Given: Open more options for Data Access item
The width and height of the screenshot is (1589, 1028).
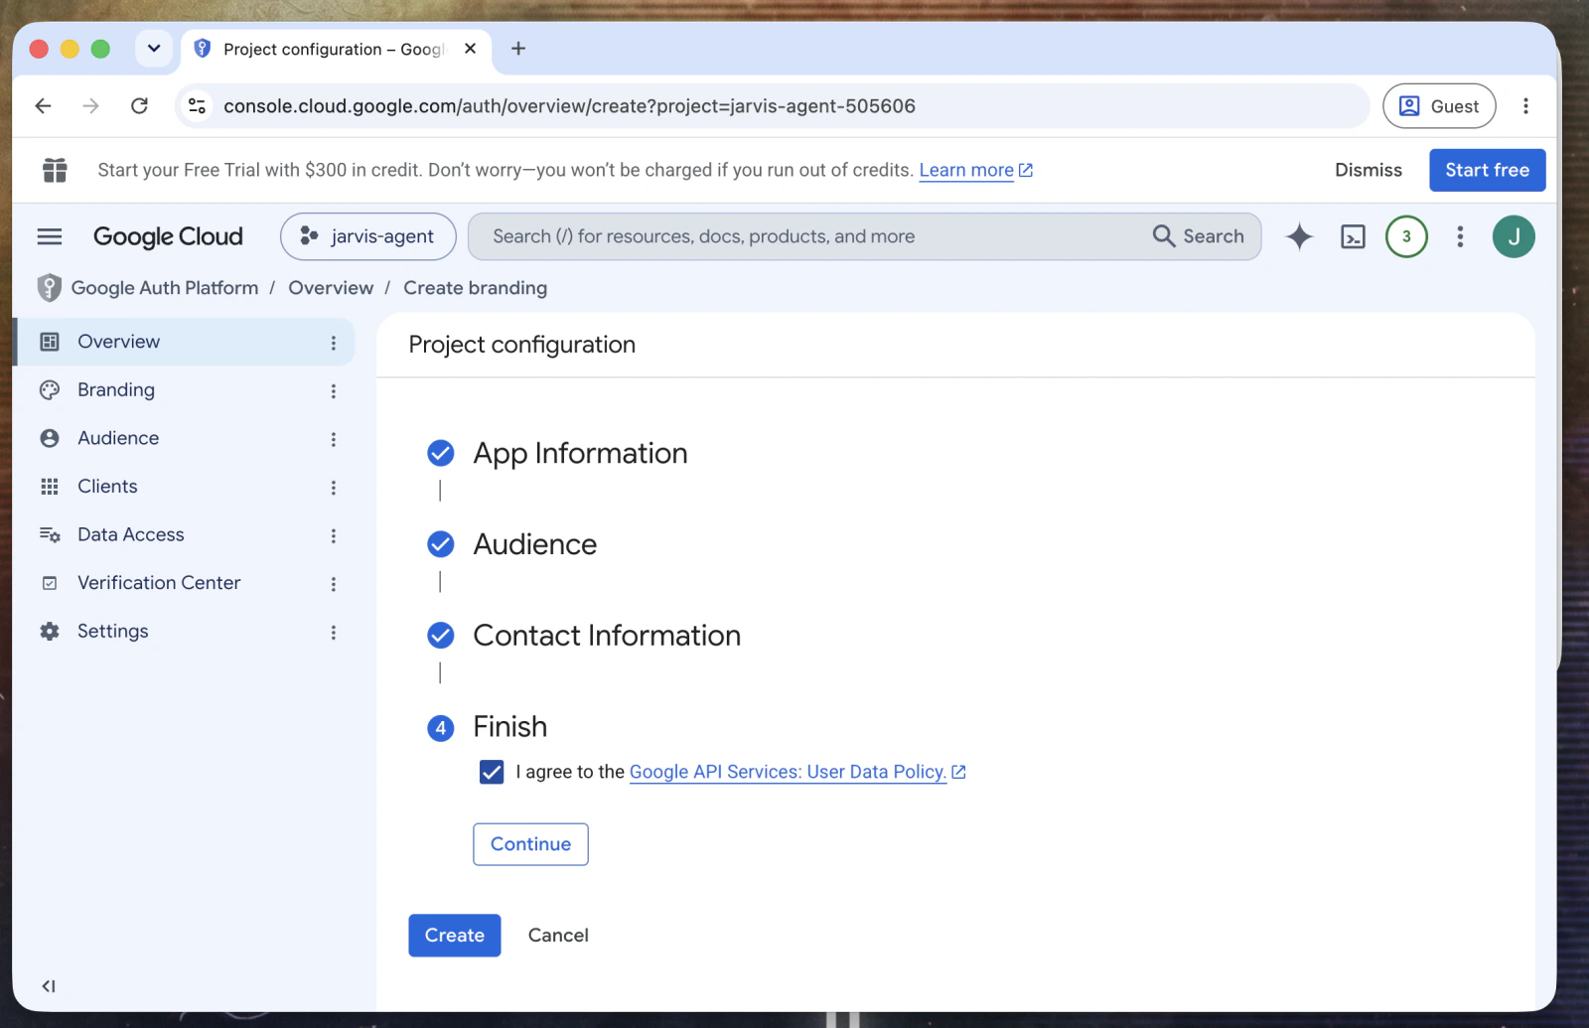Looking at the screenshot, I should pos(334,535).
